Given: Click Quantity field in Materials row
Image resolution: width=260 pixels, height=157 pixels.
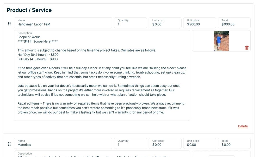Looking at the screenshot, I should tap(130, 145).
